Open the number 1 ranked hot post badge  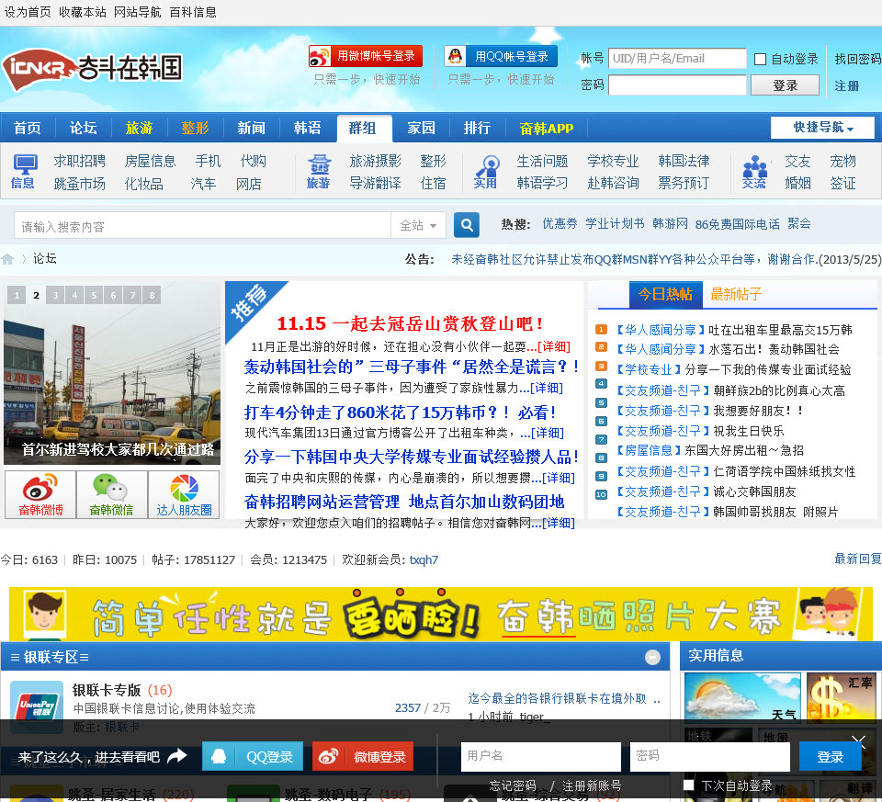point(601,330)
